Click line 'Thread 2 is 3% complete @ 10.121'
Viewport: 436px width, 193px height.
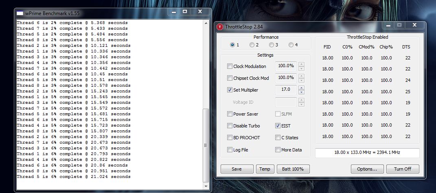(73, 46)
